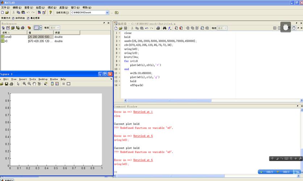
Task: Click the Paste icon in the main MATLAB toolbar
Action: (23, 12)
